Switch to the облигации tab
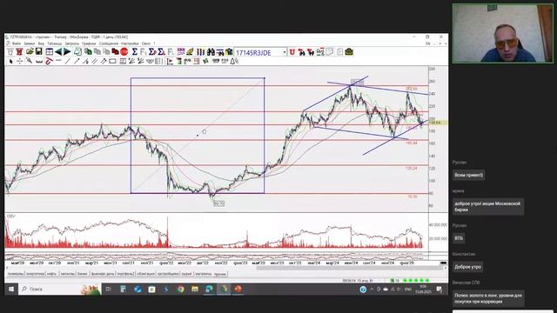The width and height of the screenshot is (557, 313). (146, 274)
